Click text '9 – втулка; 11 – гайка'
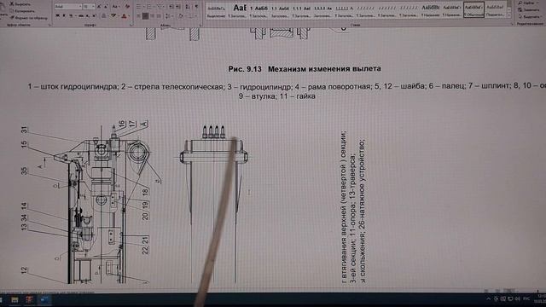 277,96
